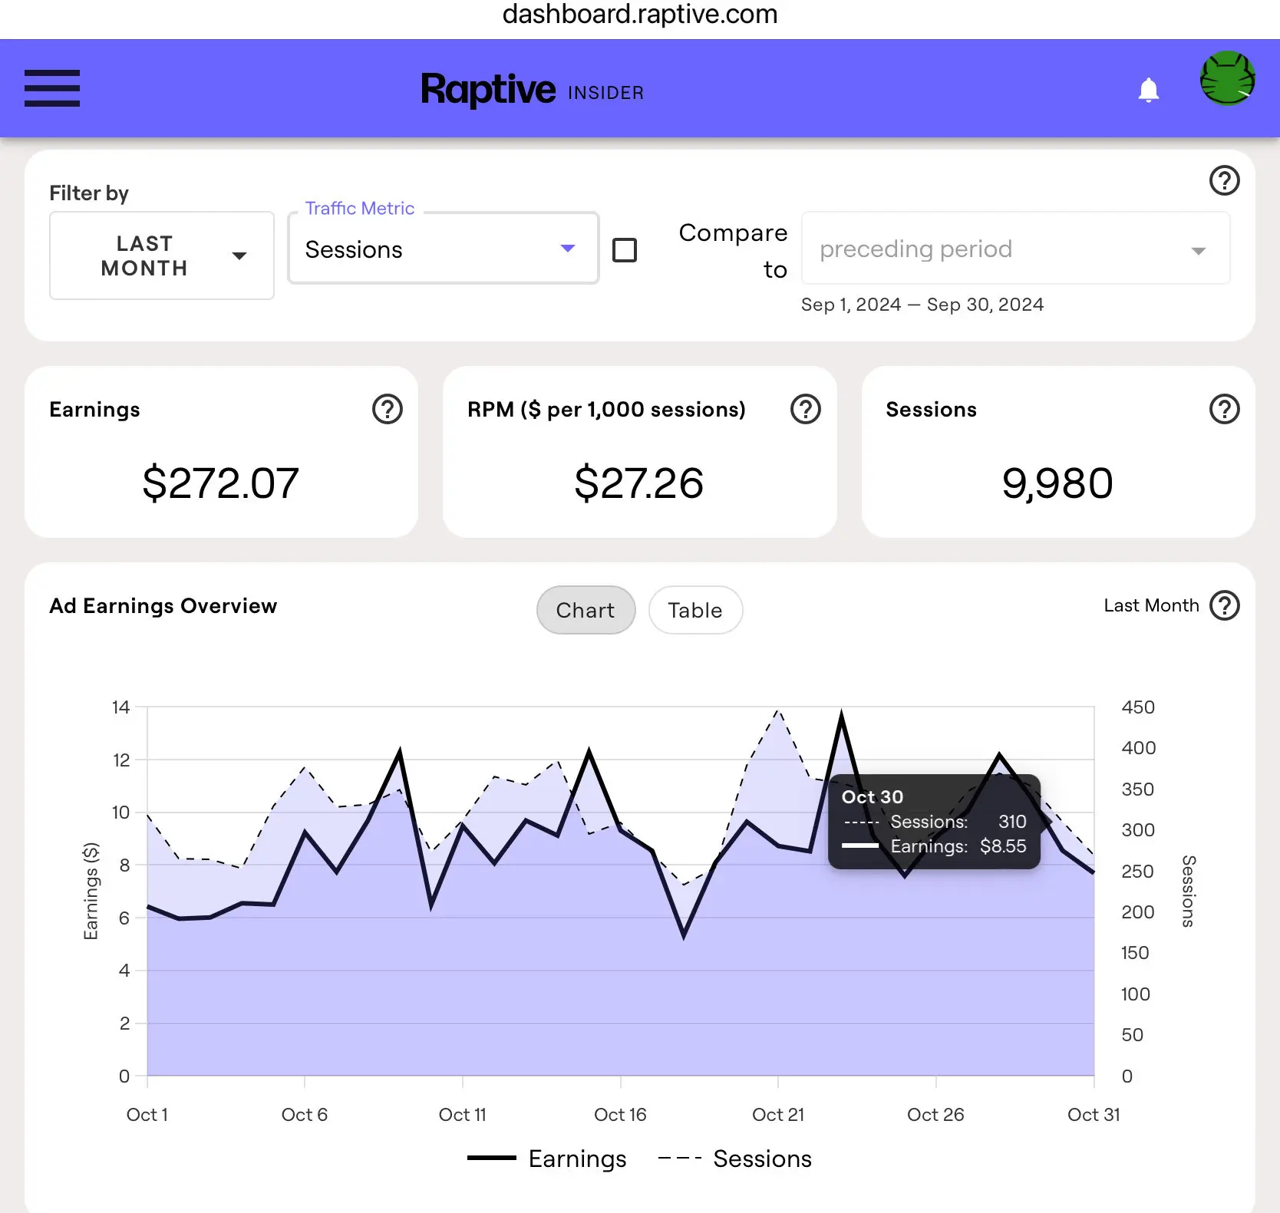Enable the Compare to checkbox
The width and height of the screenshot is (1280, 1213).
coord(625,250)
